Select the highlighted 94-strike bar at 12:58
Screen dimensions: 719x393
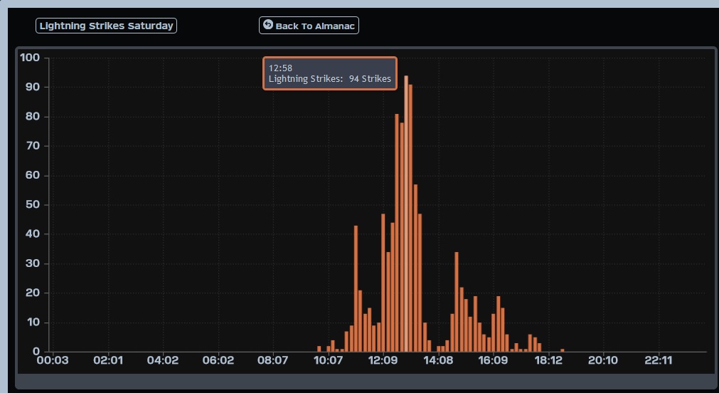point(406,214)
